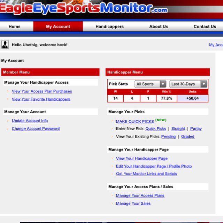Click the Member Menu header

50,72
